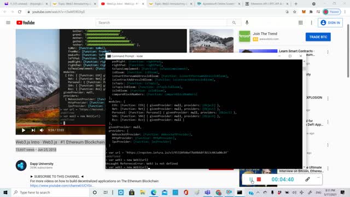Open Task View in the taskbar
This screenshot has height=197, width=350.
point(106,192)
